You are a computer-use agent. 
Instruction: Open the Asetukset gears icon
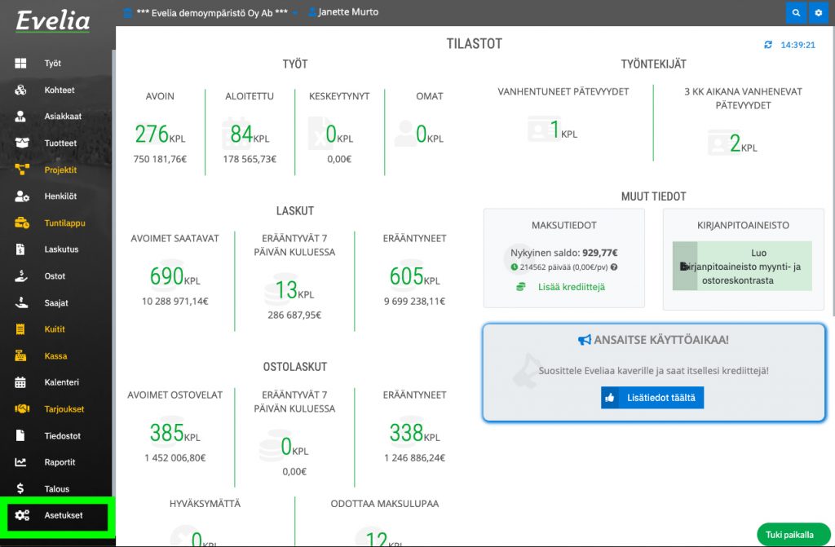pyautogui.click(x=22, y=515)
